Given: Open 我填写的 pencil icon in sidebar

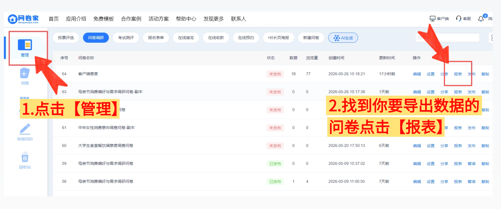Looking at the screenshot, I should (25, 129).
